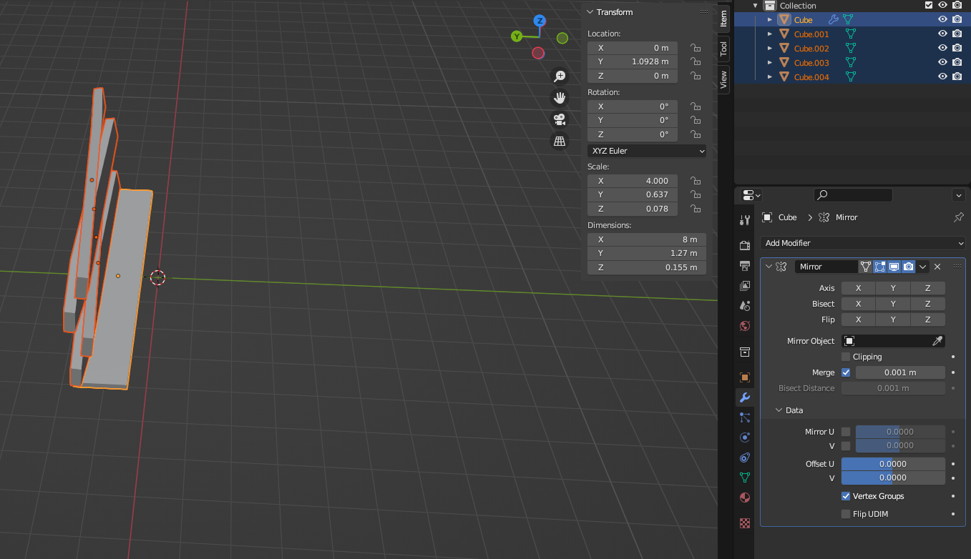Collapse the Collection tree
Screen dimensions: 971x559
point(756,6)
